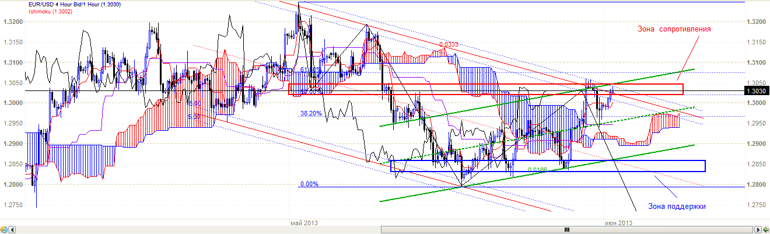Click the EUR/USD 4 Hour Bid chart title
The width and height of the screenshot is (770, 234).
coord(74,4)
